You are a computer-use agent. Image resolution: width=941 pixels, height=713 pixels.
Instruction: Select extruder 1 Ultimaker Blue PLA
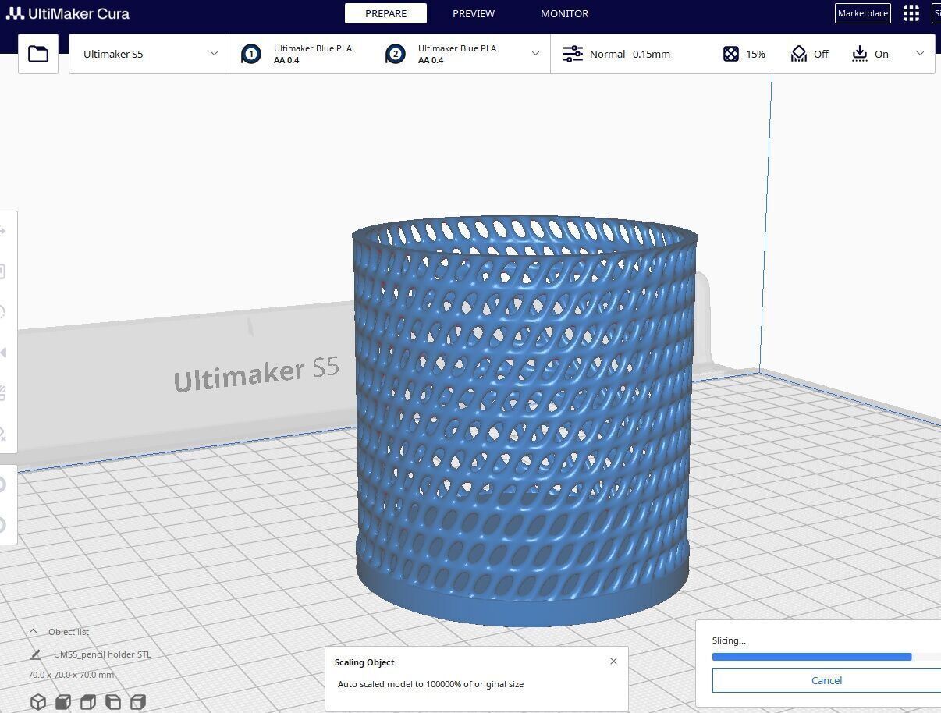297,54
